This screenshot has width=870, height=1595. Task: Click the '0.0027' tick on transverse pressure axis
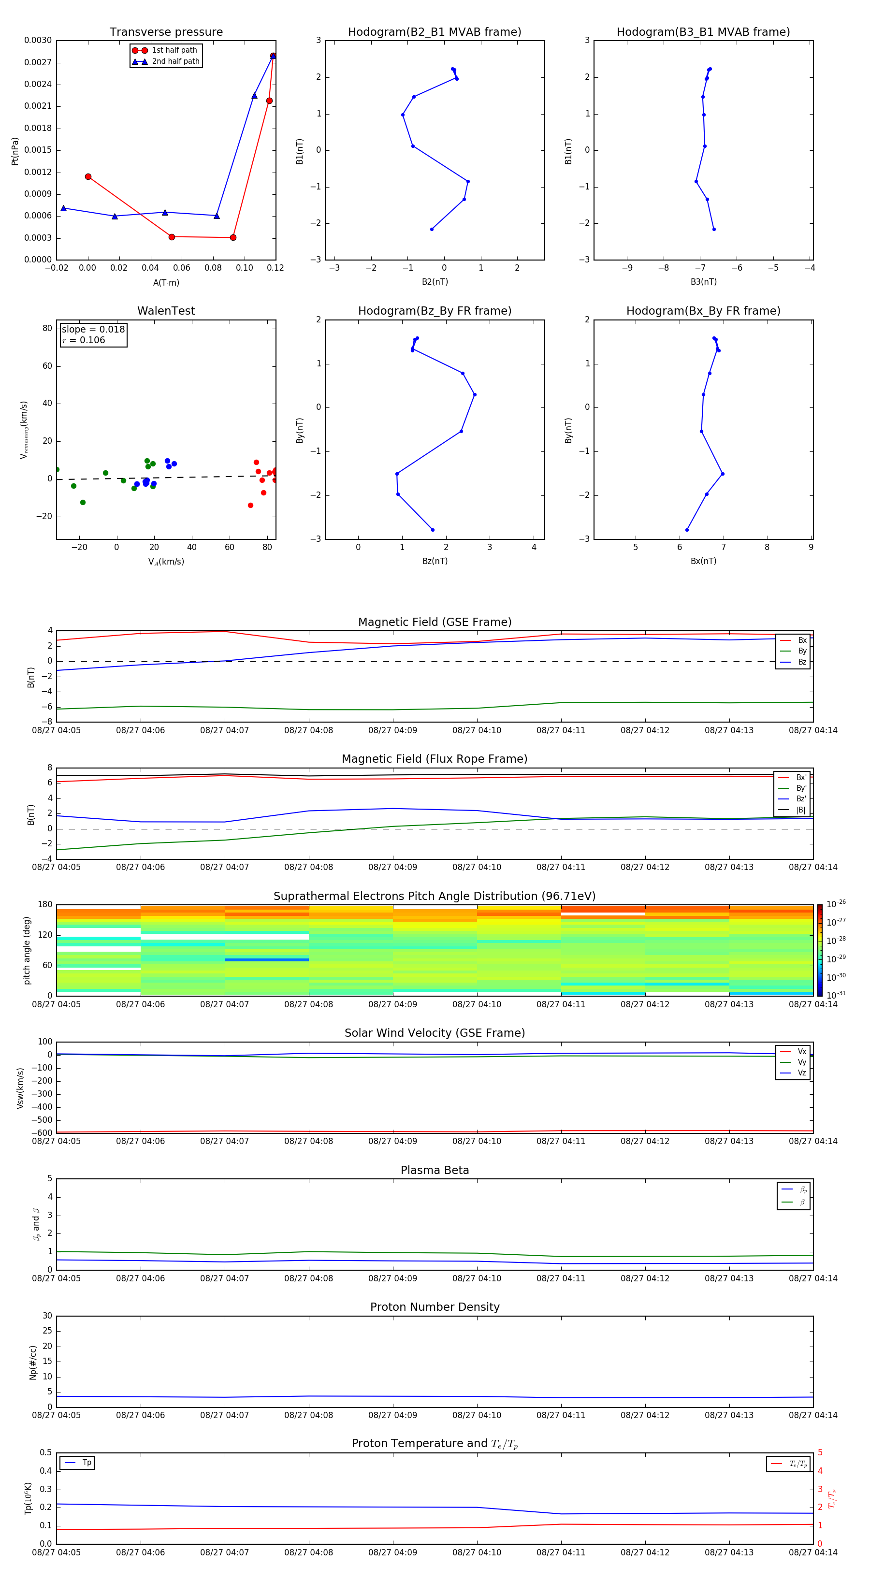38,62
